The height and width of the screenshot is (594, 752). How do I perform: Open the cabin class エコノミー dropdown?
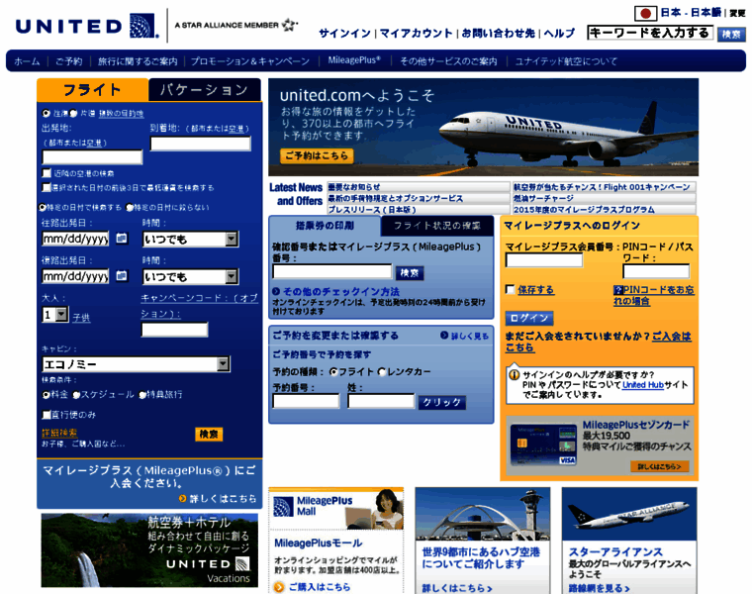click(x=137, y=364)
